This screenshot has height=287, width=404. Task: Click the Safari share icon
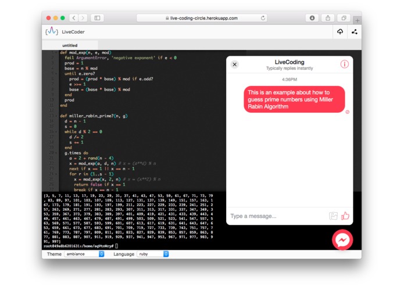click(328, 18)
